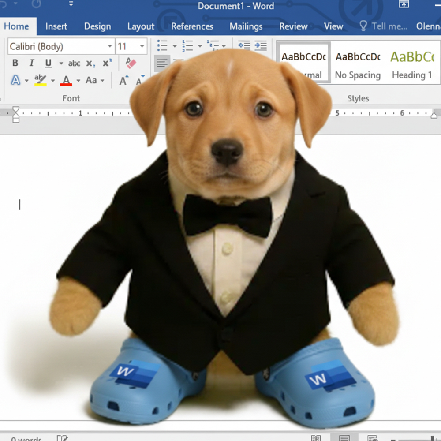
Task: Apply superscript to text
Action: [107, 63]
